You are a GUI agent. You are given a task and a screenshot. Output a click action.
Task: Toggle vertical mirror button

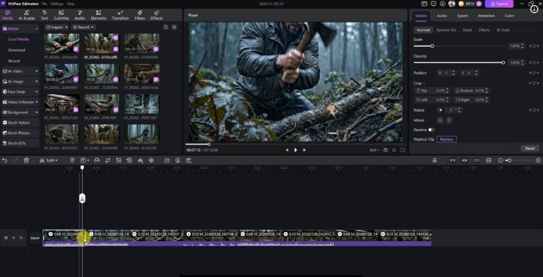coord(449,120)
